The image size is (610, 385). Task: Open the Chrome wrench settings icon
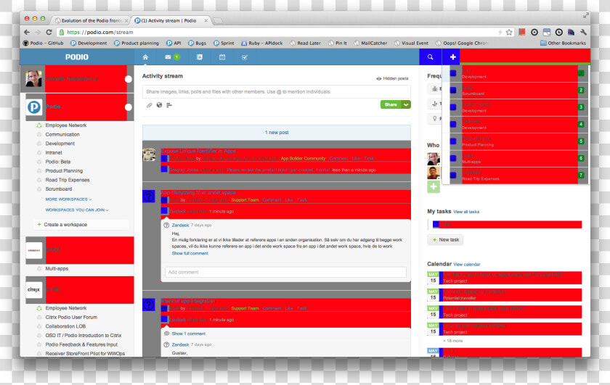583,32
